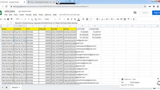Click the Insert comment icon

click(x=121, y=19)
